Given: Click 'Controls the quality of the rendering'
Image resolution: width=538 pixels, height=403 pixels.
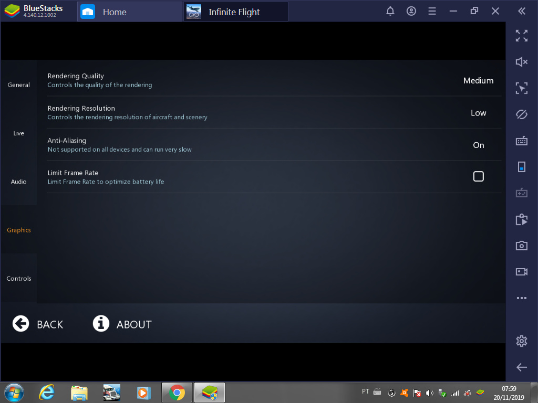Looking at the screenshot, I should point(99,84).
